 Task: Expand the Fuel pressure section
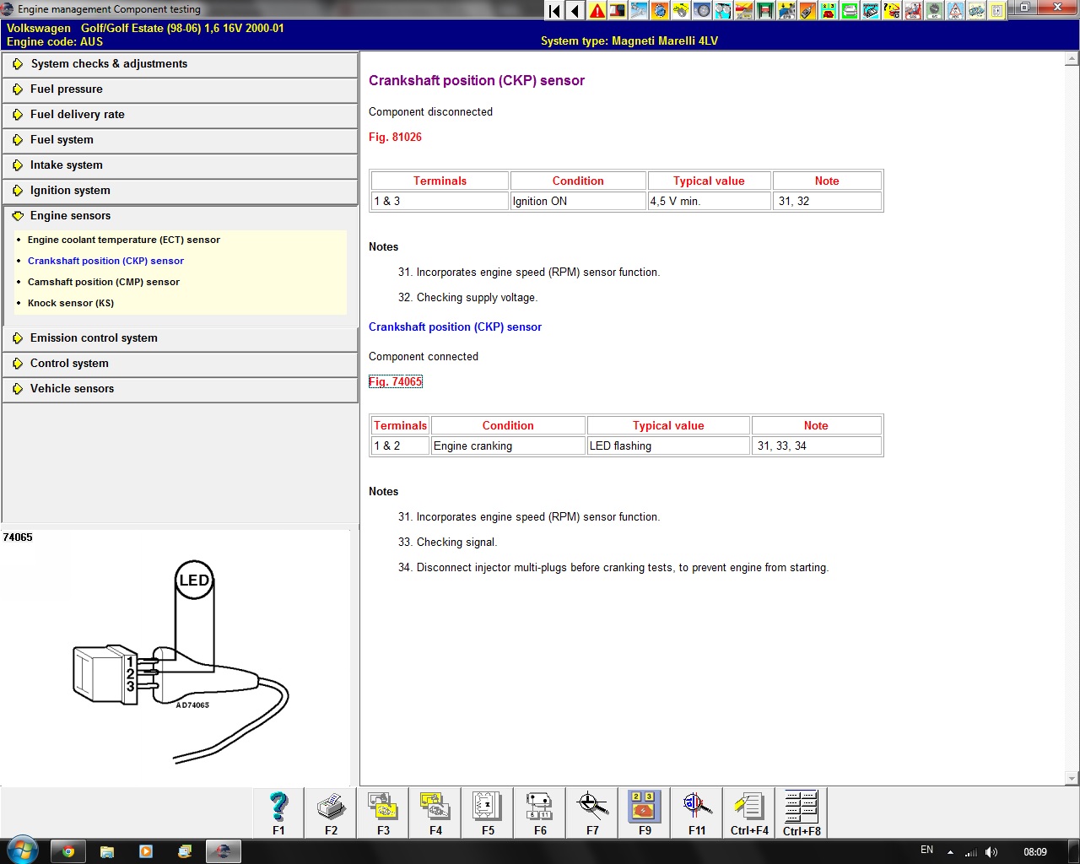(67, 89)
